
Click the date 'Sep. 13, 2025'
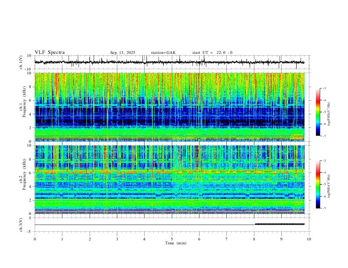123,53
